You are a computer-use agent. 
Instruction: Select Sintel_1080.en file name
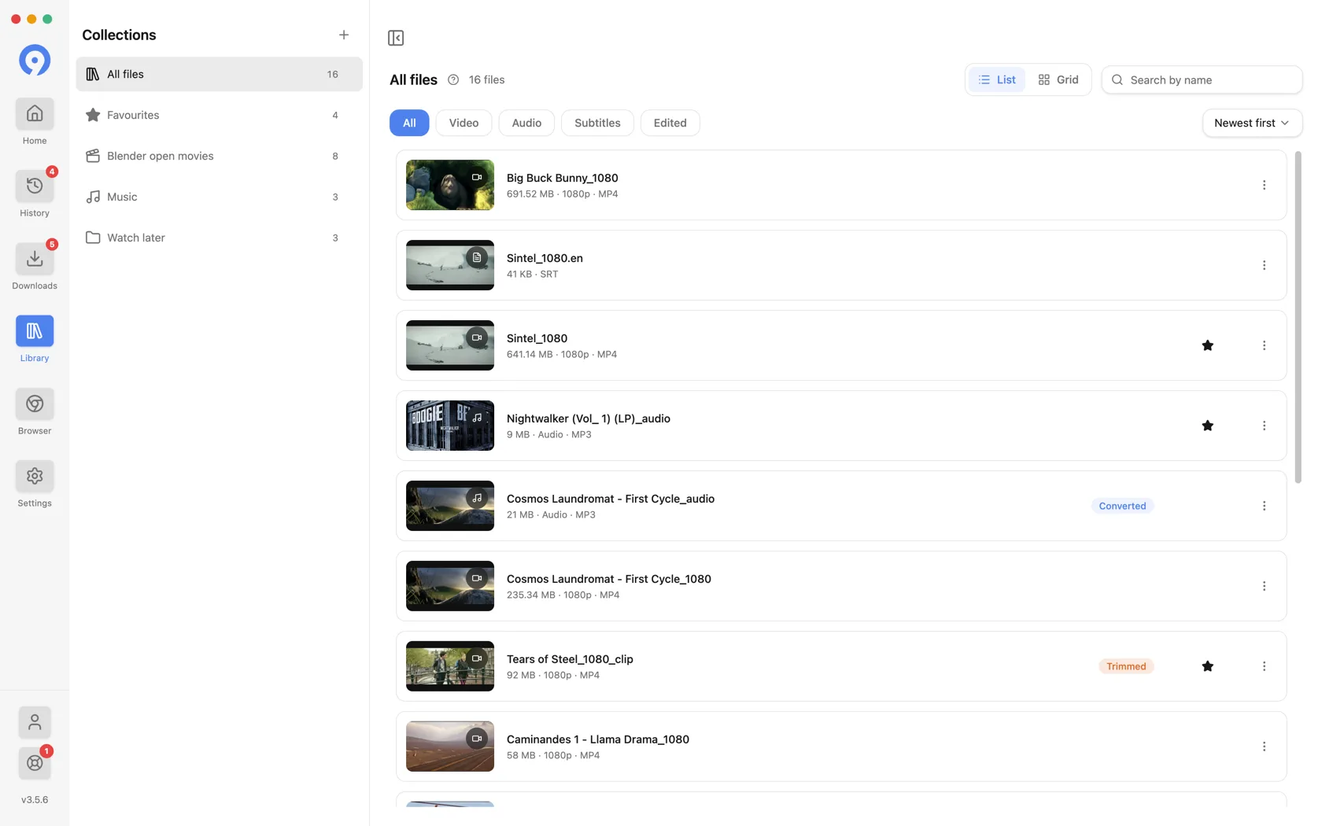tap(545, 258)
